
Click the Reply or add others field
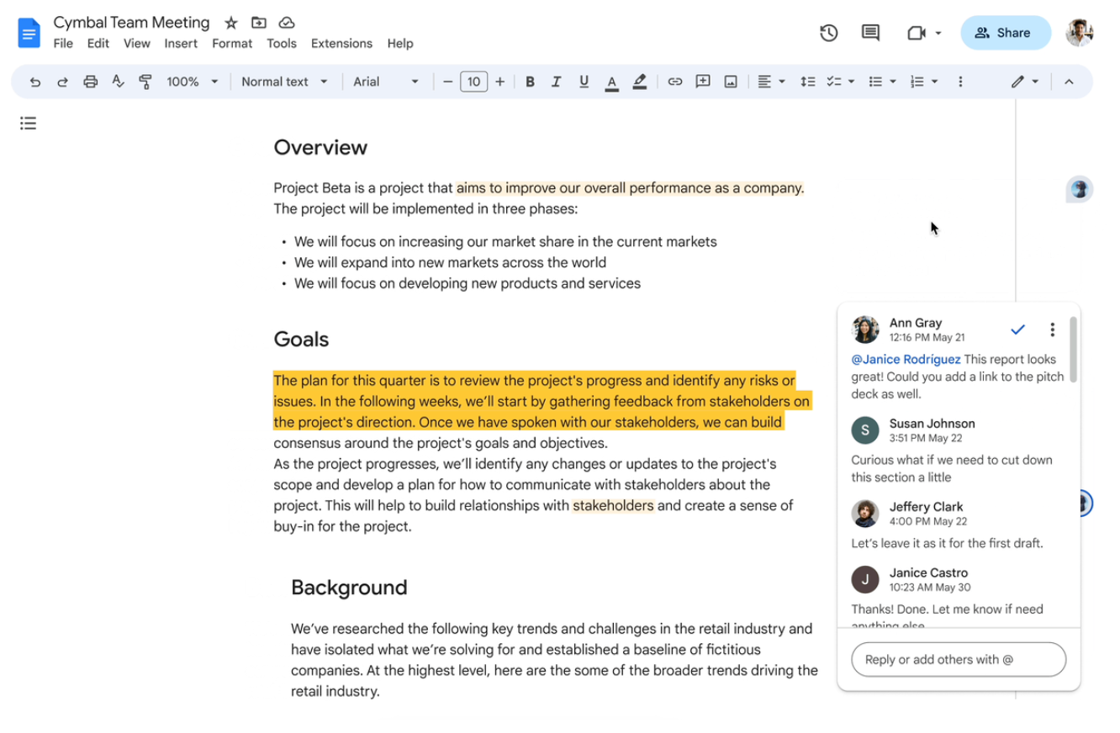(959, 660)
